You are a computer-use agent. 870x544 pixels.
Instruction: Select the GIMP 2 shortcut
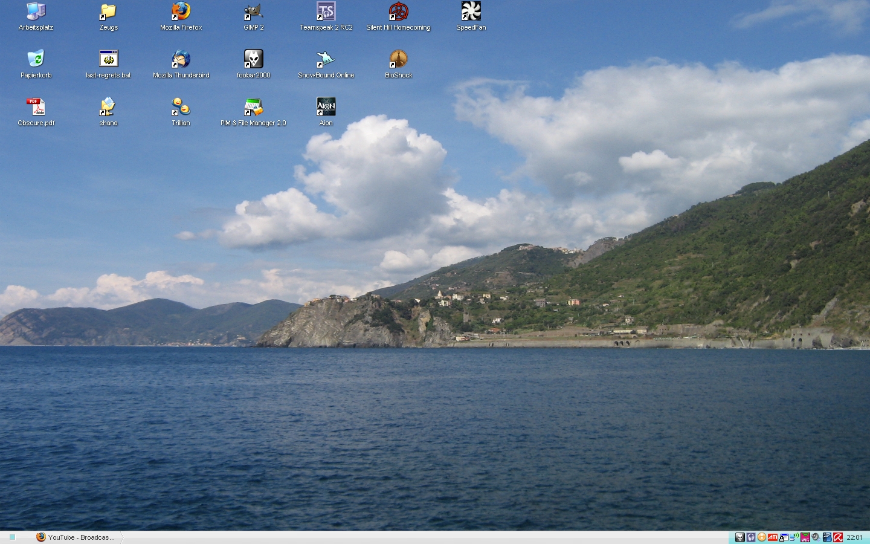(x=253, y=11)
